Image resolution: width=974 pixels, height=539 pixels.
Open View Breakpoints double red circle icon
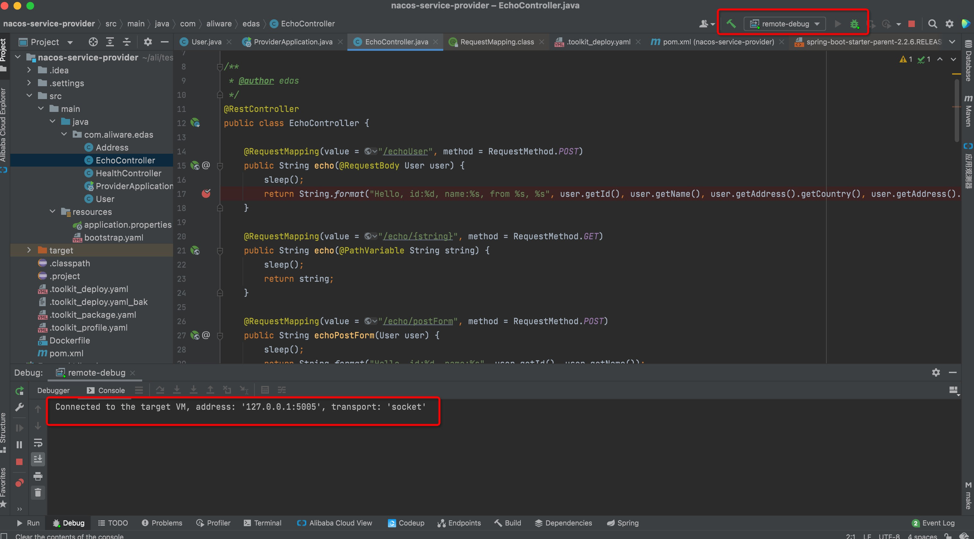[x=19, y=483]
